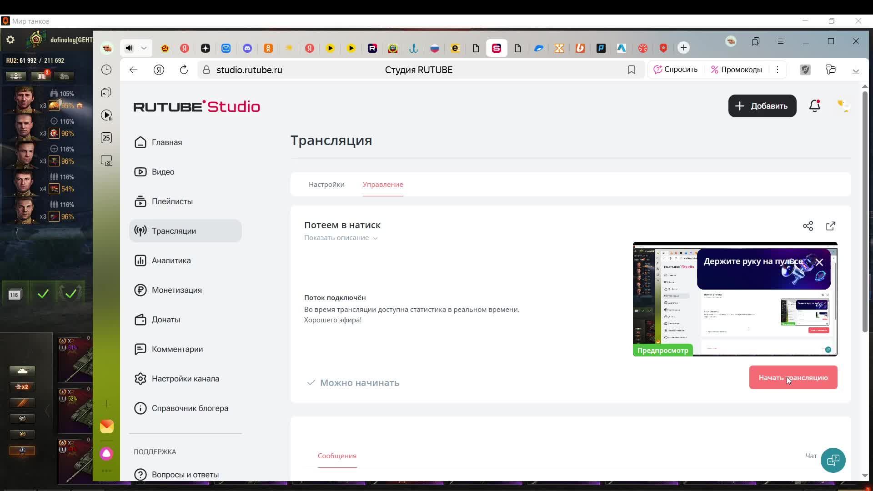873x491 pixels.
Task: Open Справочник блогера in the sidebar
Action: (x=186, y=408)
